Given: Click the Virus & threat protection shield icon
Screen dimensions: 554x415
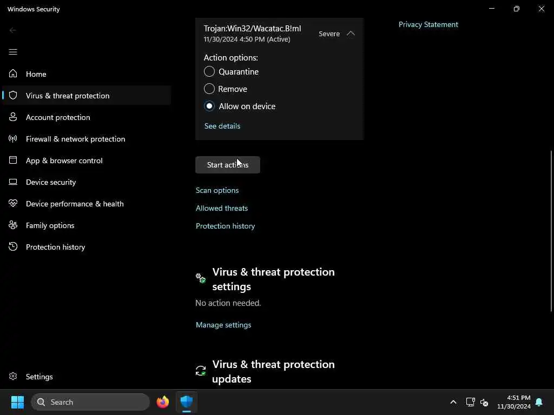Looking at the screenshot, I should (13, 95).
